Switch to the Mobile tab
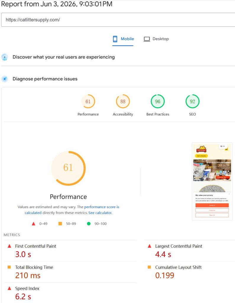This screenshot has width=235, height=303. pyautogui.click(x=123, y=39)
